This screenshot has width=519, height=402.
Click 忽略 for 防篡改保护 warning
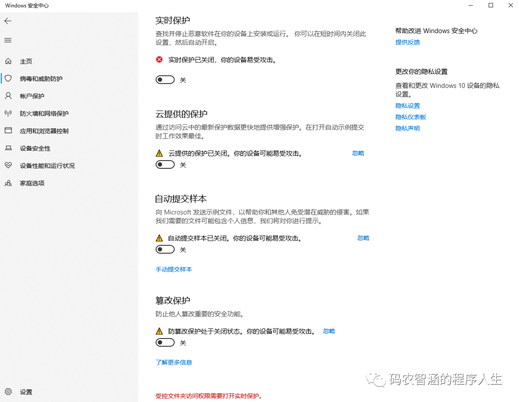pyautogui.click(x=329, y=331)
